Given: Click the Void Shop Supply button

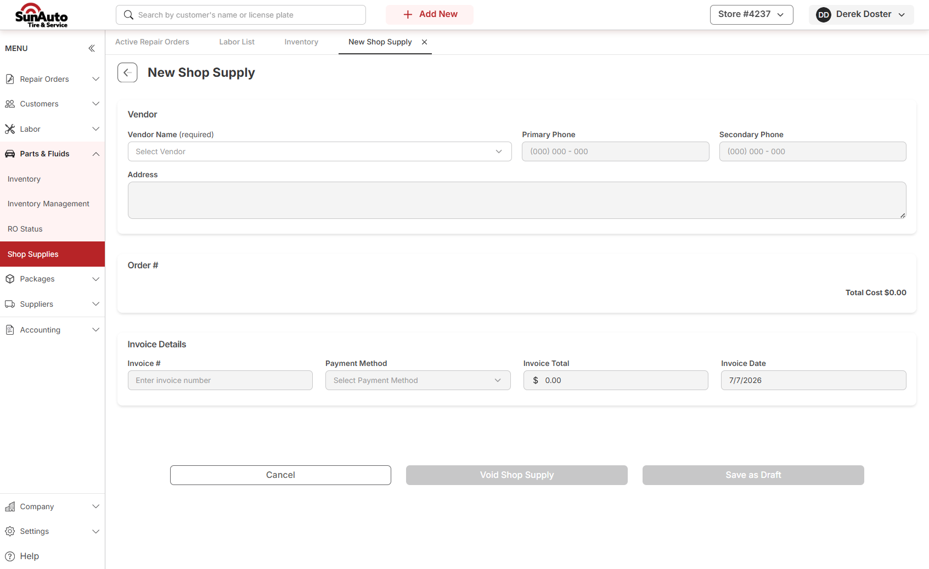Looking at the screenshot, I should [517, 475].
